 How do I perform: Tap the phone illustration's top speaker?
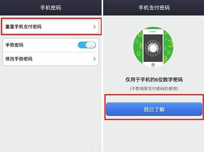[x=153, y=32]
